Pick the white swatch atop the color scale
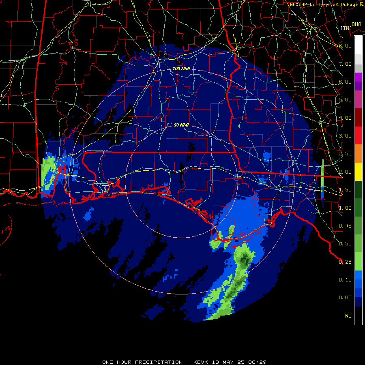Image resolution: width=365 pixels, height=365 pixels. [x=358, y=45]
